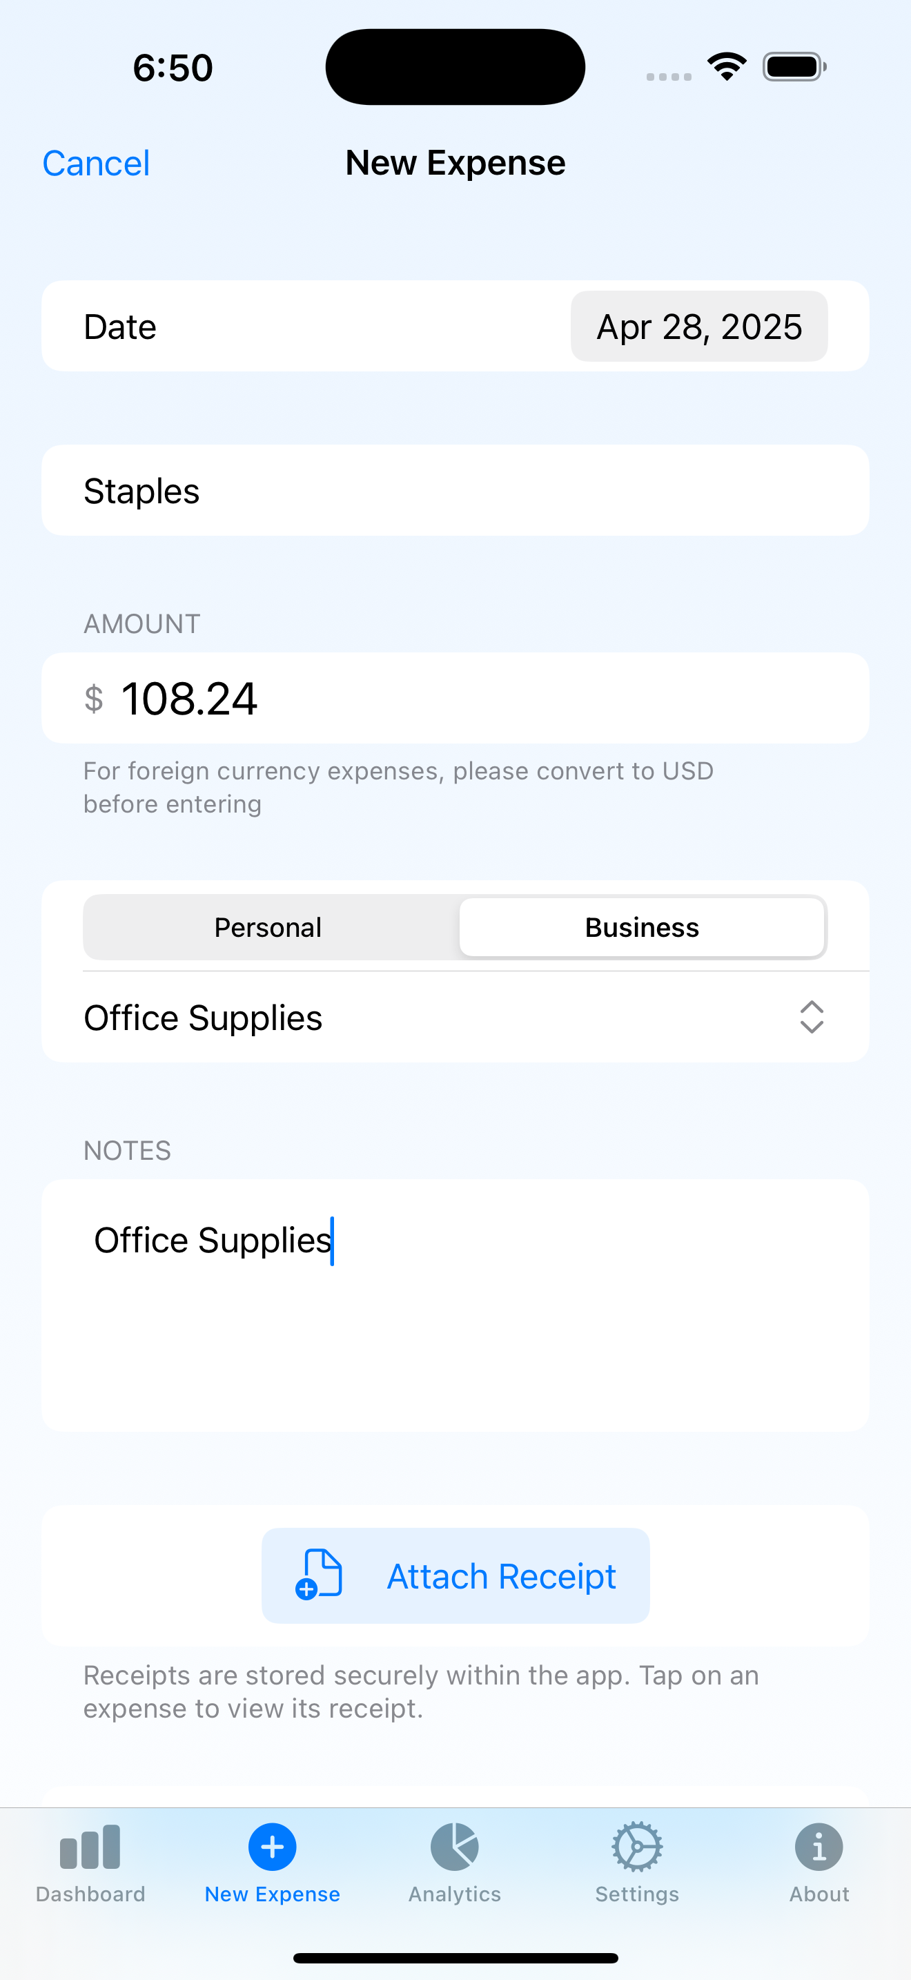
Task: Select the Business expense type
Action: tap(641, 927)
